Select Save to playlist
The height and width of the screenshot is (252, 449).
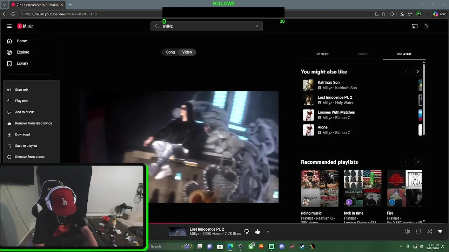coord(32,146)
